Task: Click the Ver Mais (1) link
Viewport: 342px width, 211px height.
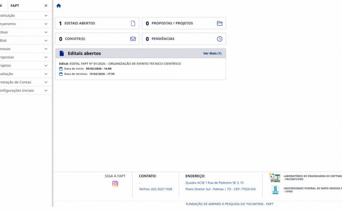Action: point(212,54)
